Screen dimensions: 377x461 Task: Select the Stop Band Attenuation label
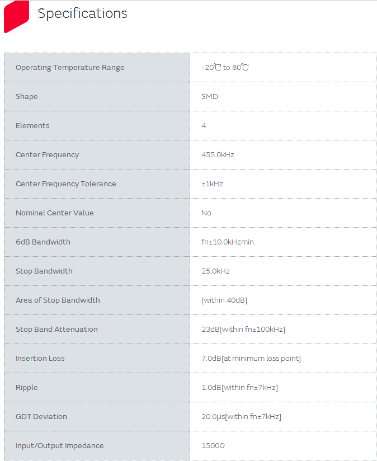click(56, 330)
